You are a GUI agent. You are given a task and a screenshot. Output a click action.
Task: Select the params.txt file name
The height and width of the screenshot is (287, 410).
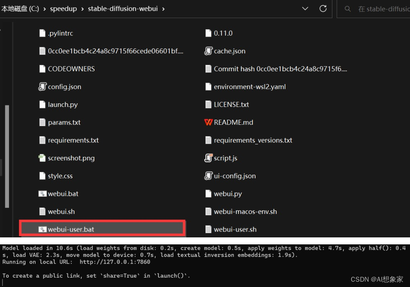(x=64, y=122)
